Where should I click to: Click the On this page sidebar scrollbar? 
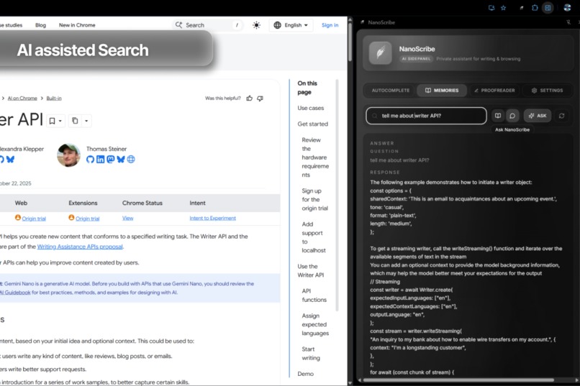(337, 196)
